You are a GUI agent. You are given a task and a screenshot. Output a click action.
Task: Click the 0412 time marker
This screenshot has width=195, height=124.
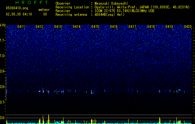click(39, 27)
